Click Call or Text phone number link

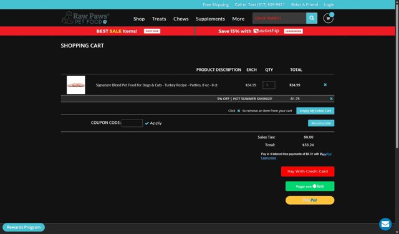[260, 4]
